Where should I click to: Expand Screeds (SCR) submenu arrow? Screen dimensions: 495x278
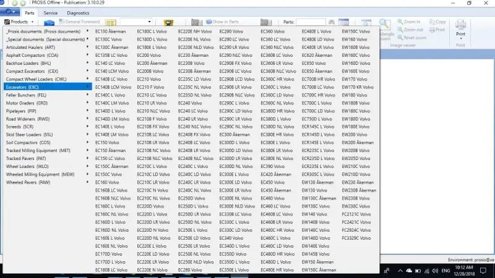87,127
